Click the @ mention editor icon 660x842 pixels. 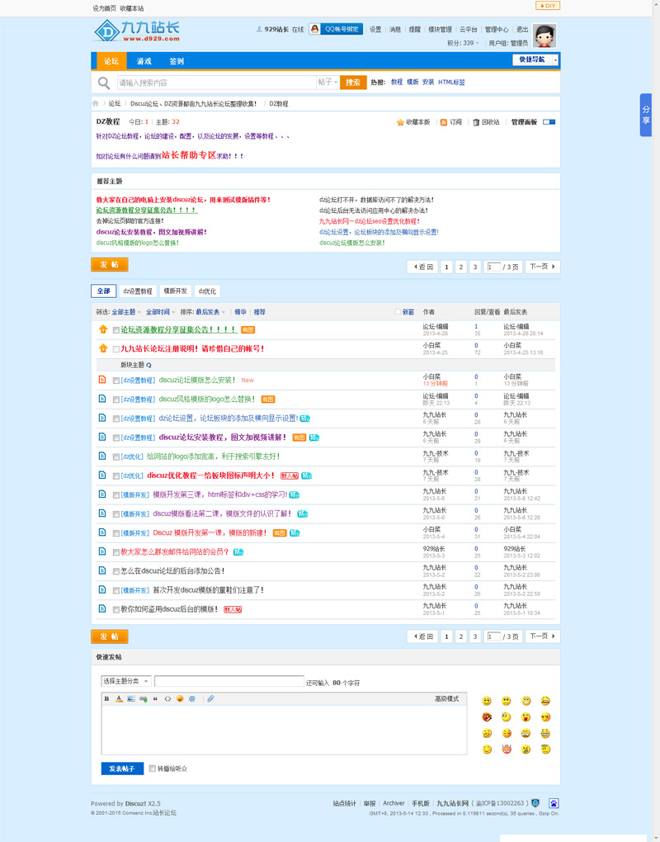click(192, 698)
